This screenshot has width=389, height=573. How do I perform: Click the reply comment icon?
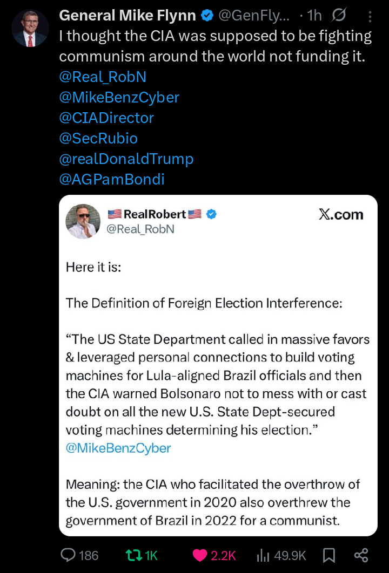click(68, 555)
